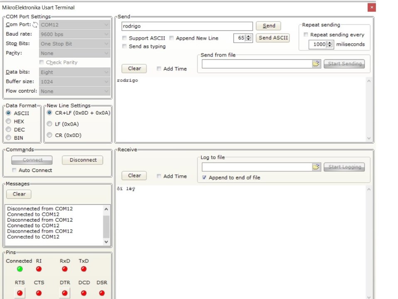Clear the Send text area
This screenshot has height=299, width=398.
[134, 69]
